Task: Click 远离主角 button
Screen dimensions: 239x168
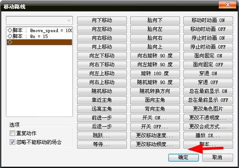Action: pyautogui.click(x=102, y=109)
